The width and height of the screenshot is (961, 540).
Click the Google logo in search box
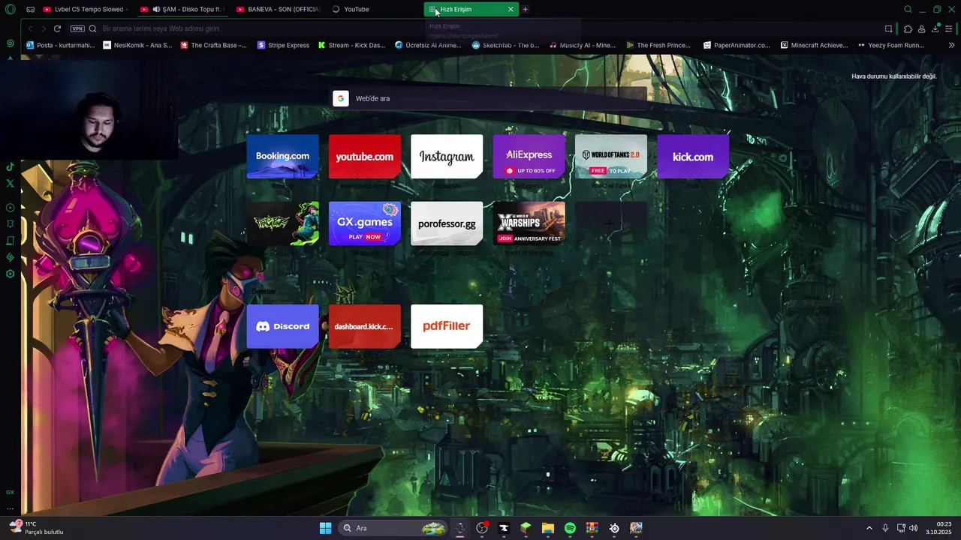341,98
